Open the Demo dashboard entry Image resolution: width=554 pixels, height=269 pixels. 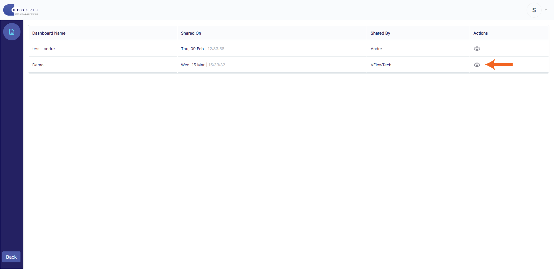pyautogui.click(x=38, y=65)
